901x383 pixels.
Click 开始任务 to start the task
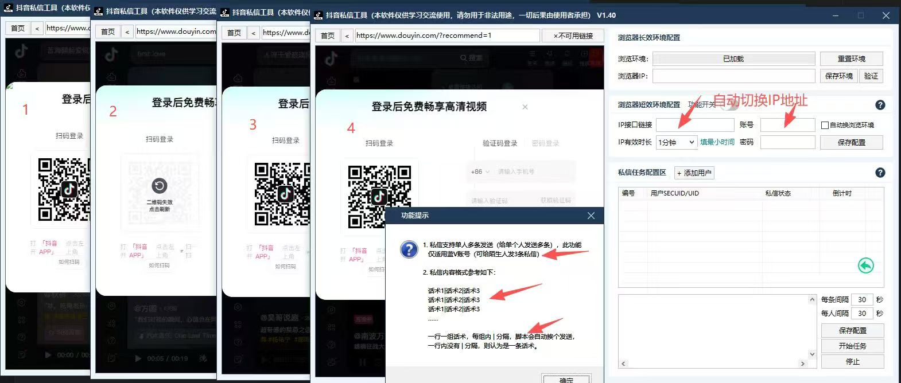tap(852, 346)
